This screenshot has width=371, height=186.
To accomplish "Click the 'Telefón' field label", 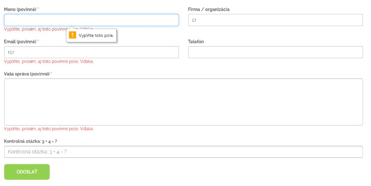I will pyautogui.click(x=196, y=42).
